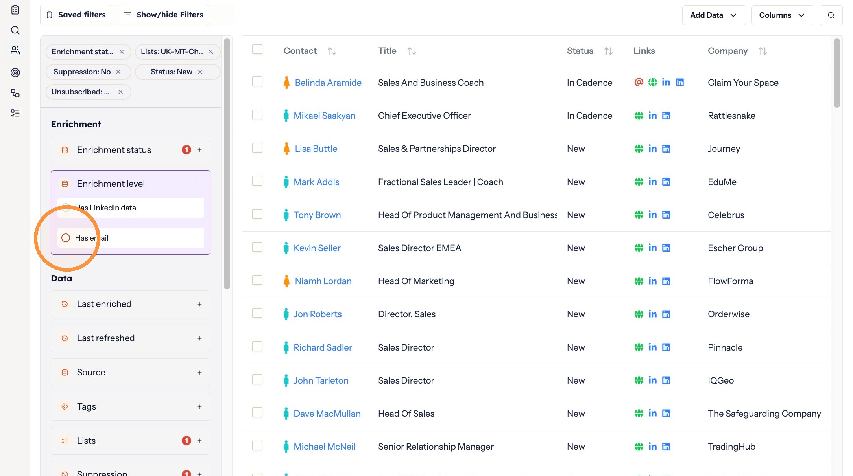853x476 pixels.
Task: Sort by Title column arrows
Action: (412, 51)
